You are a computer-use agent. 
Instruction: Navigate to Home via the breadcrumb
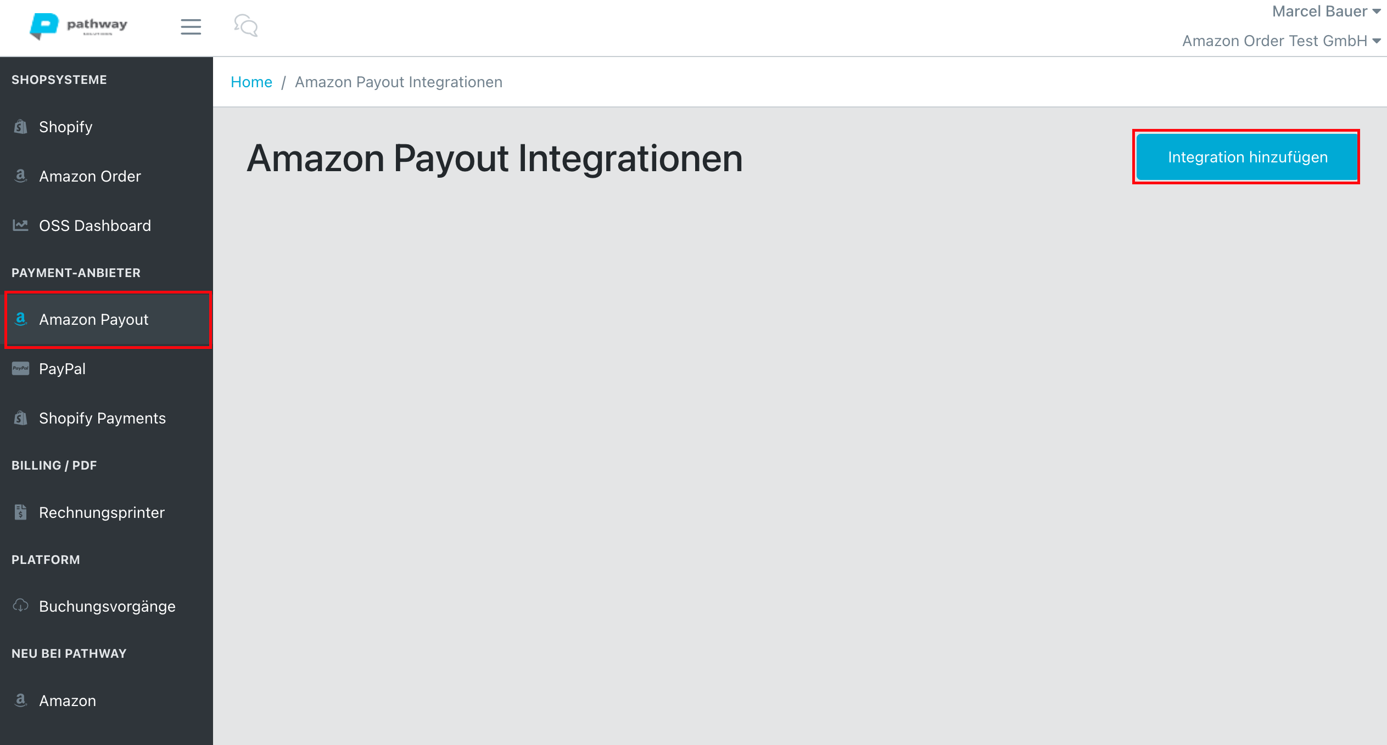(x=251, y=81)
